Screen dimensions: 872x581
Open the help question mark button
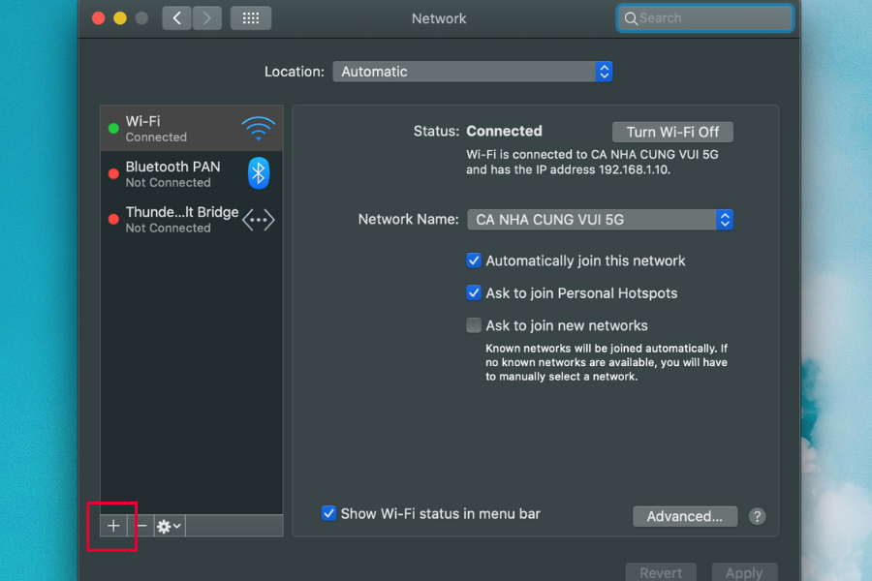tap(757, 516)
